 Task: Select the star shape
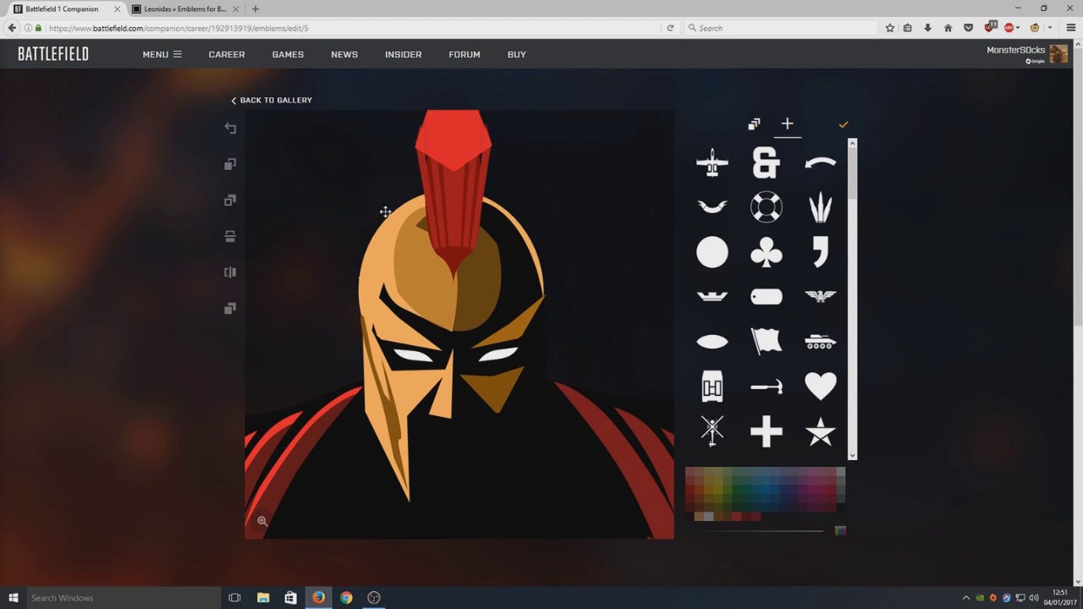click(820, 431)
